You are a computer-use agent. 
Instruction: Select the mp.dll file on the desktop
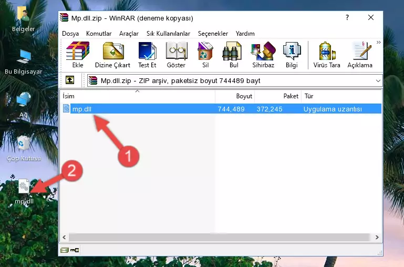coord(24,191)
